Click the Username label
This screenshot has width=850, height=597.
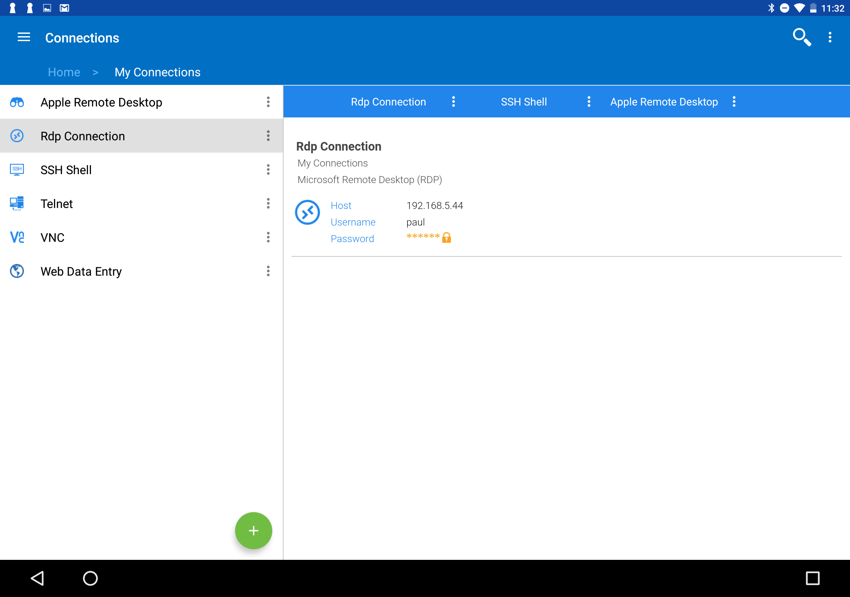pos(353,222)
